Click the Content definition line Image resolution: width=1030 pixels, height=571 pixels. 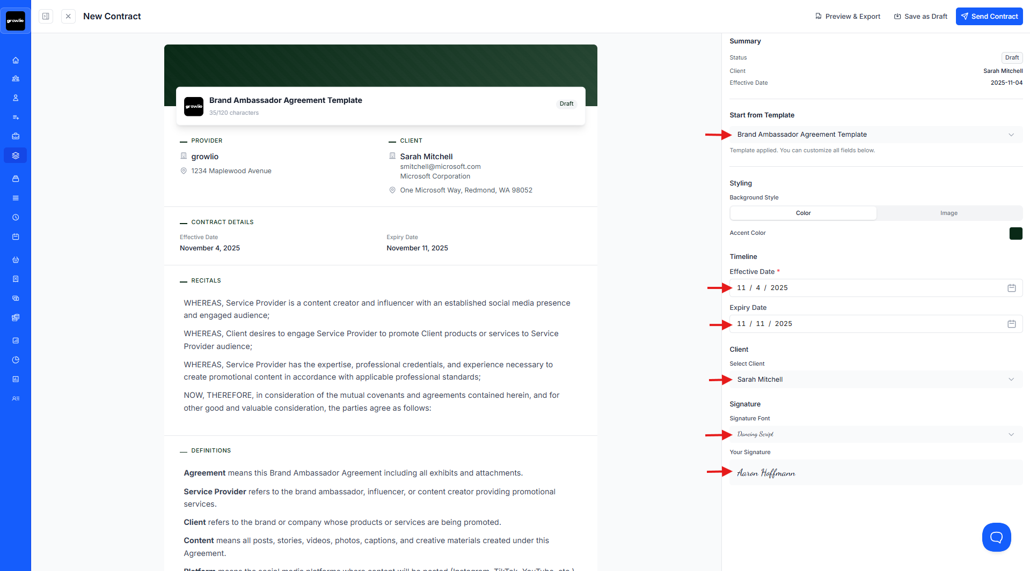click(x=366, y=547)
